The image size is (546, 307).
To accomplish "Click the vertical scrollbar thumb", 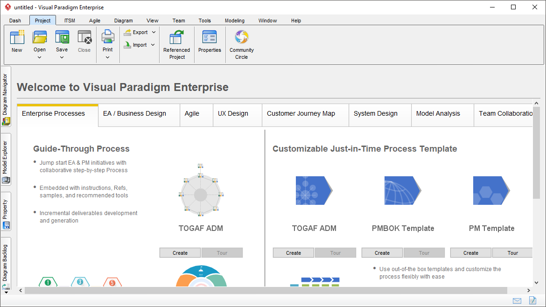I will (536, 153).
